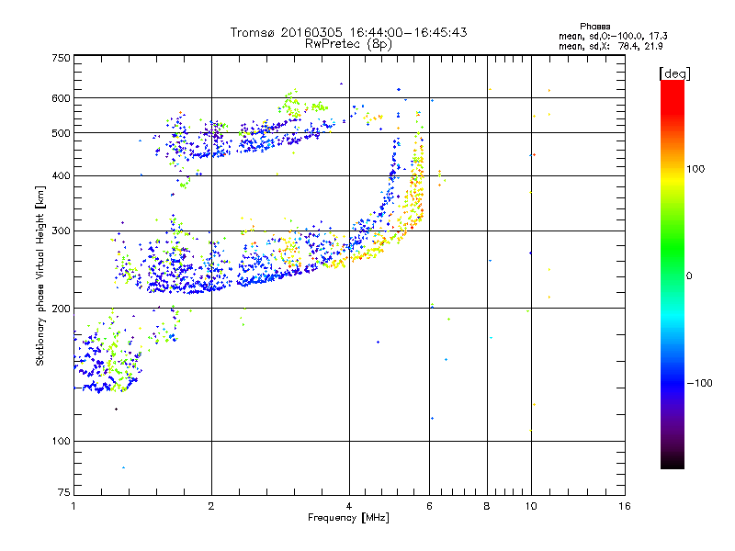Click the y-axis '100' tick label
The width and height of the screenshot is (735, 551).
click(x=62, y=441)
